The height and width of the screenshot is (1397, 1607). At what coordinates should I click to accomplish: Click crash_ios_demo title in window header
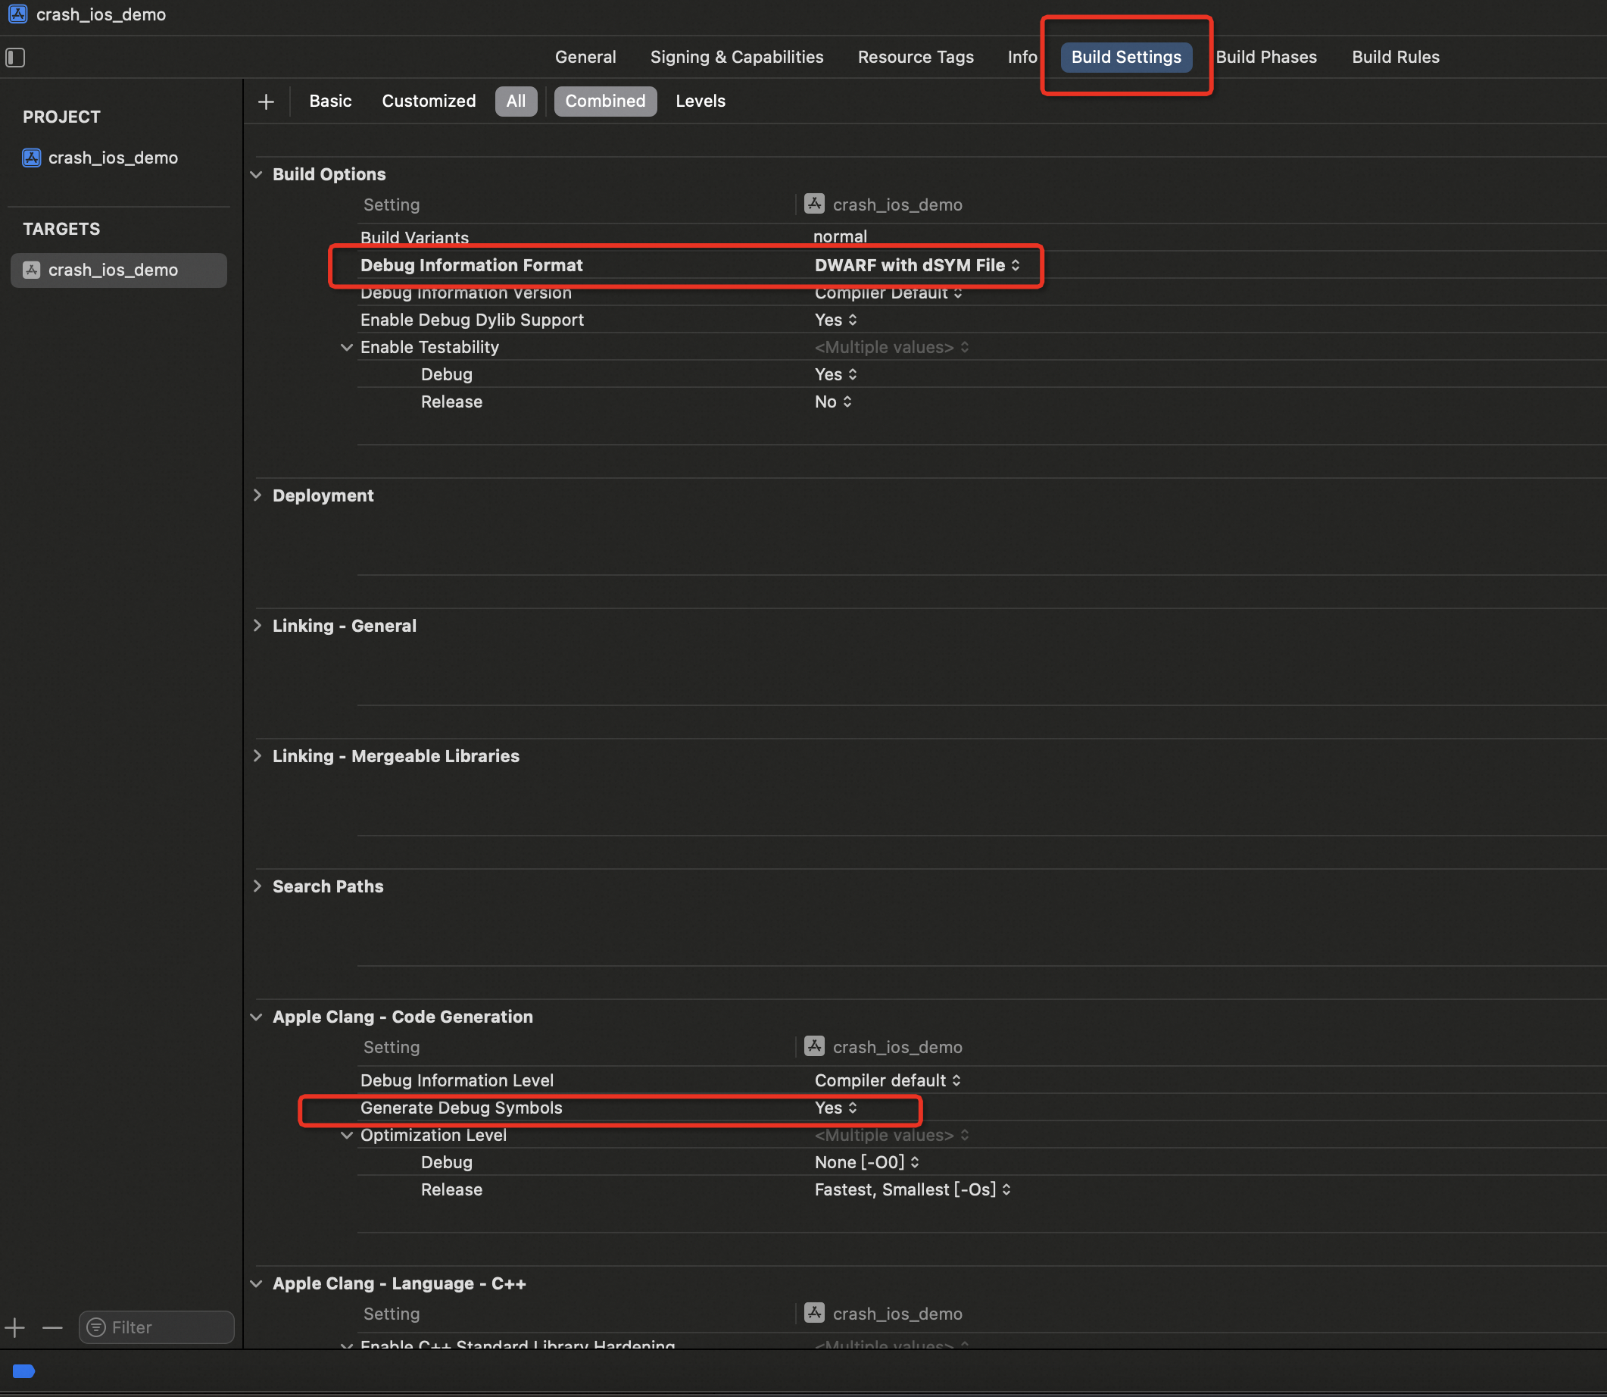[101, 14]
